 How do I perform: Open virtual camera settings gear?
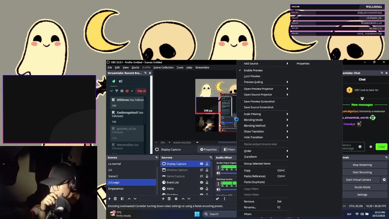click(384, 180)
